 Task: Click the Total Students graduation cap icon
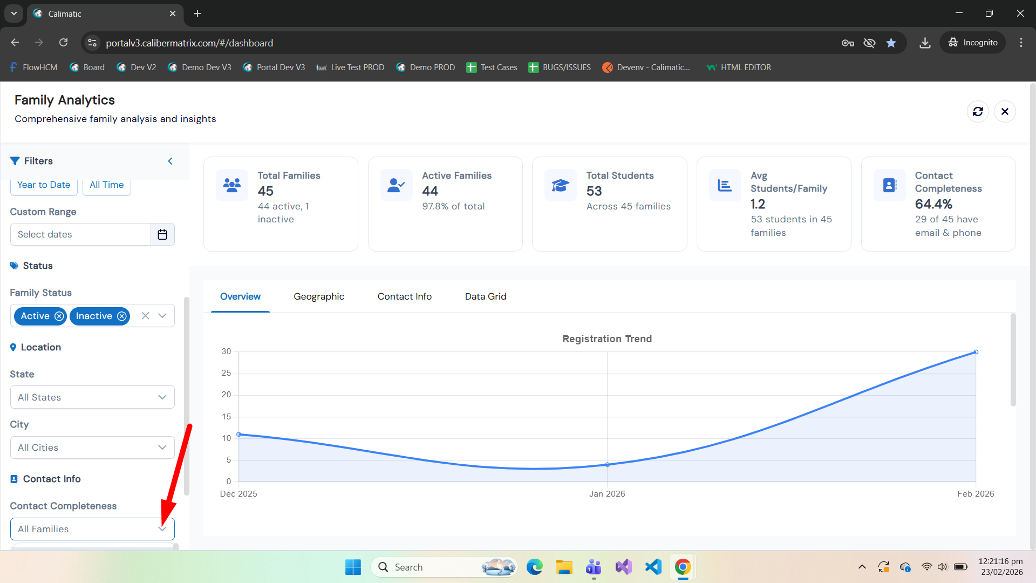pyautogui.click(x=560, y=185)
